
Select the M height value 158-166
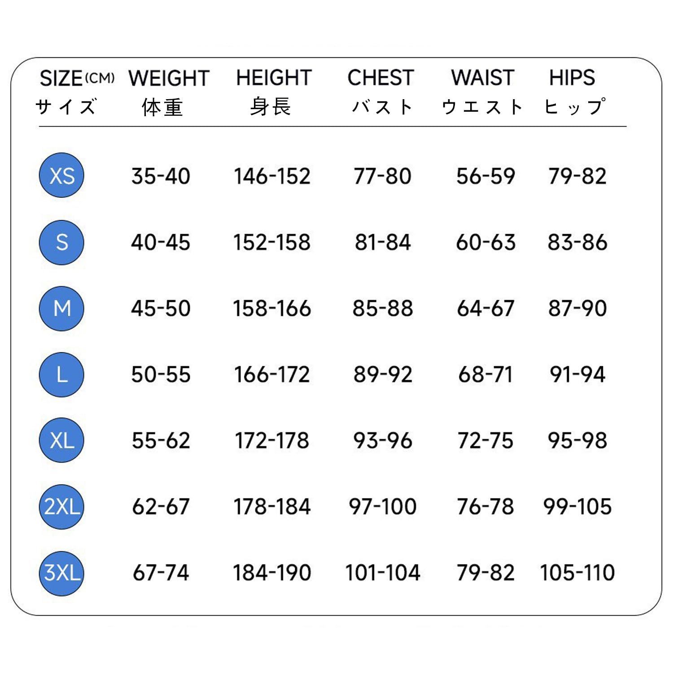point(272,309)
